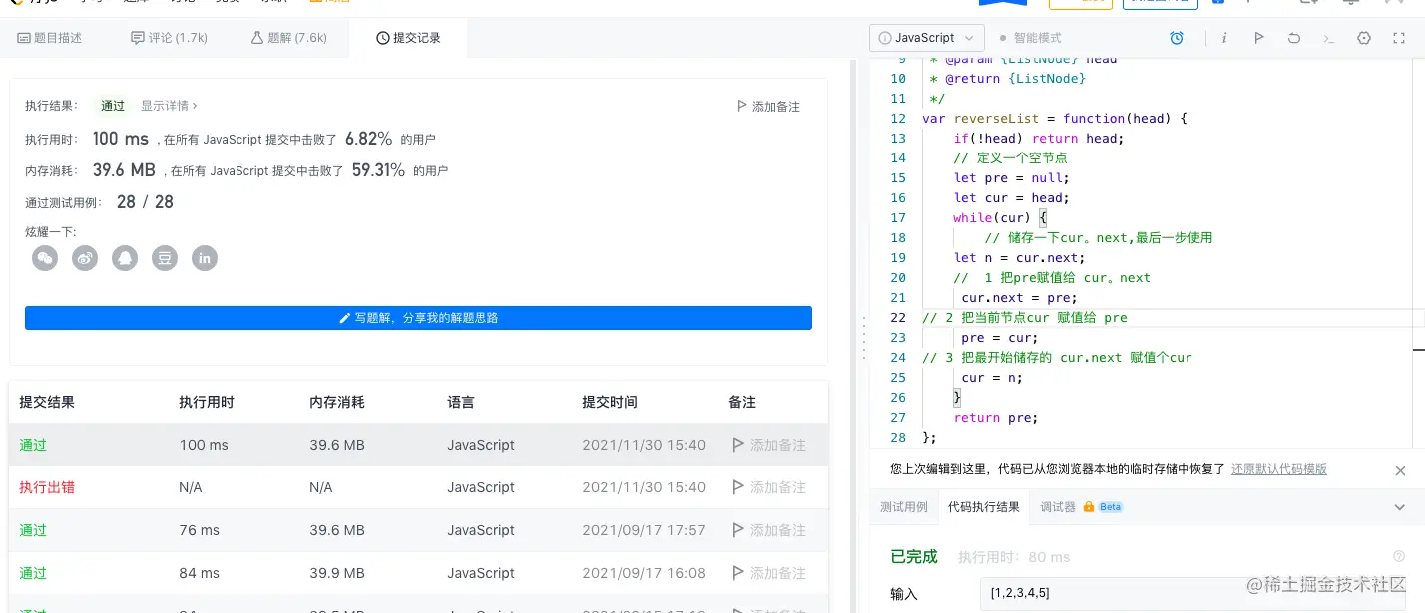Click the 6.82% runtime percentile
The height and width of the screenshot is (613, 1425).
click(369, 139)
